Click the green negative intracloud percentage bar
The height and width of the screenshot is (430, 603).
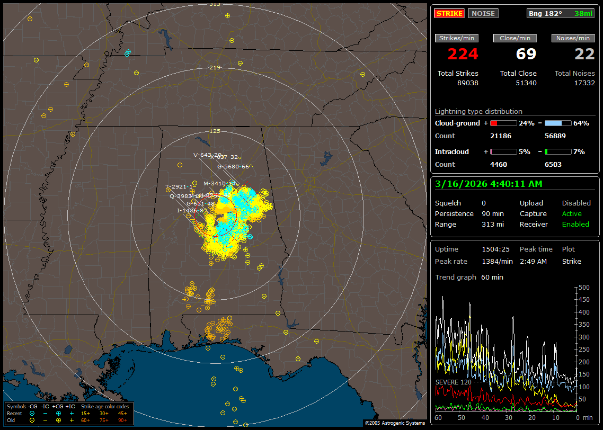click(558, 152)
